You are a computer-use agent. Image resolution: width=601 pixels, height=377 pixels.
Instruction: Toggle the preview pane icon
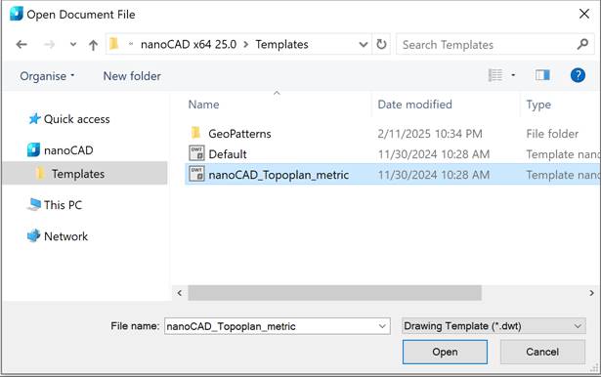point(542,75)
